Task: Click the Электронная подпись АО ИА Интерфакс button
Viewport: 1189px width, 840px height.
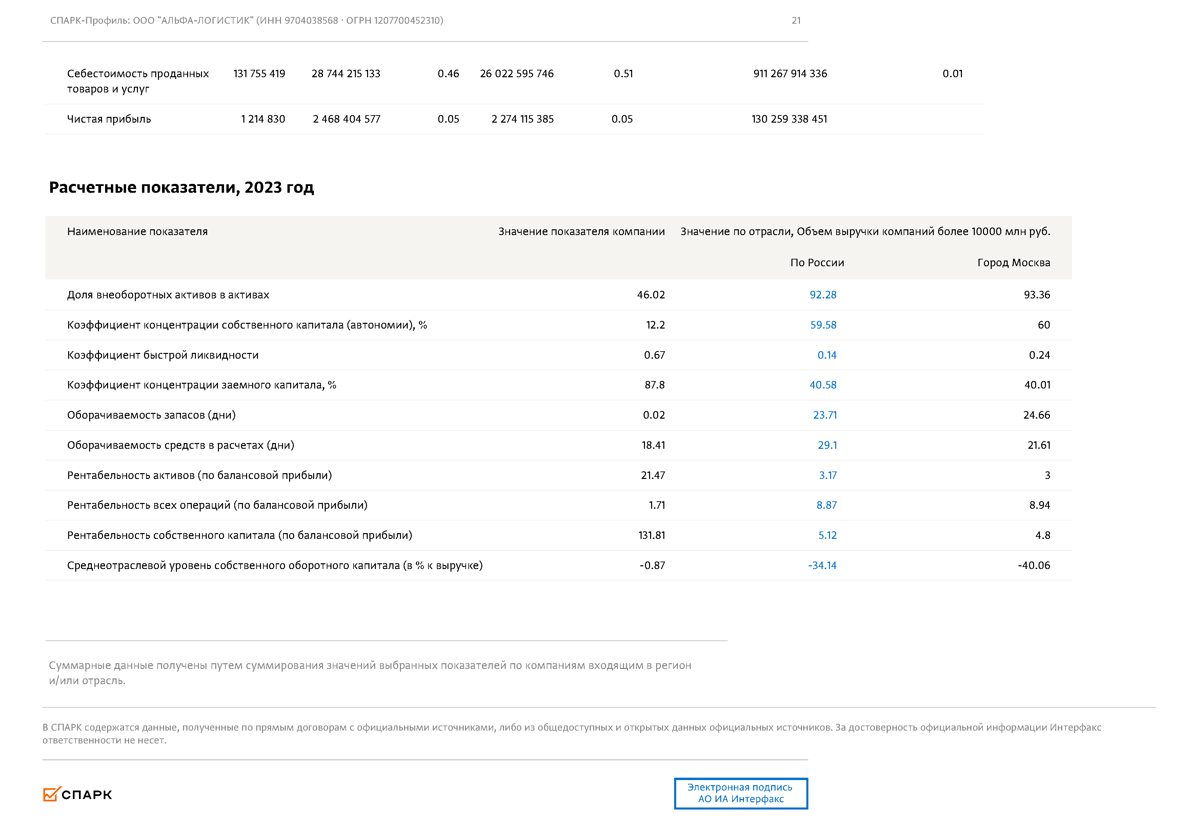Action: point(741,793)
